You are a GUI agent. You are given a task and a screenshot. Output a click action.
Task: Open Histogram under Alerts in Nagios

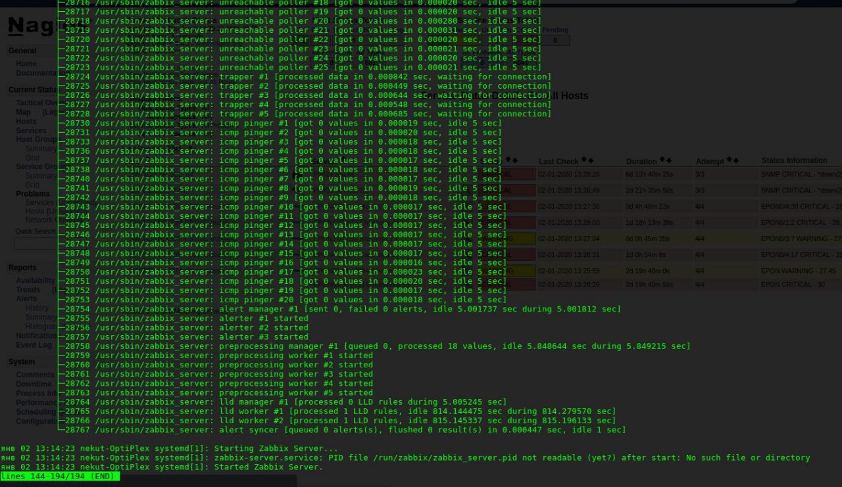[x=41, y=327]
